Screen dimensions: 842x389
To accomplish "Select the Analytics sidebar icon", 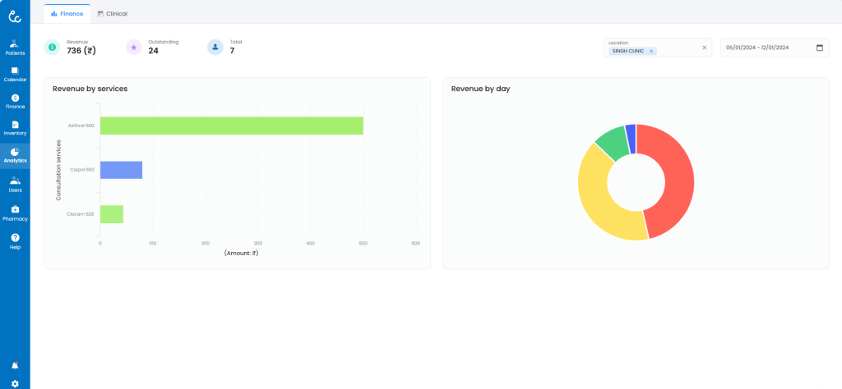I will pos(15,155).
